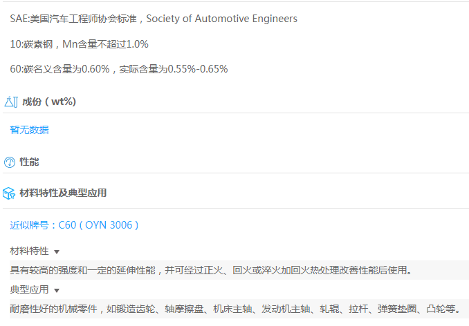Screen dimensions: 469x326
Task: Click the description starting 耐磨性好的机械零件
Action: (x=235, y=308)
